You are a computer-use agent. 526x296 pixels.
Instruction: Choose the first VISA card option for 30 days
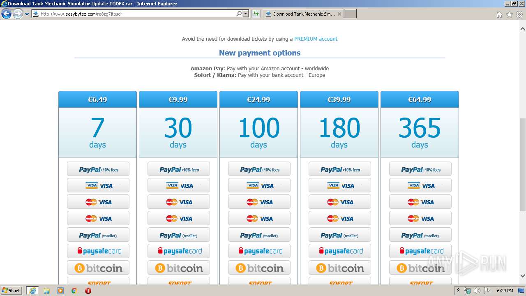(x=179, y=185)
